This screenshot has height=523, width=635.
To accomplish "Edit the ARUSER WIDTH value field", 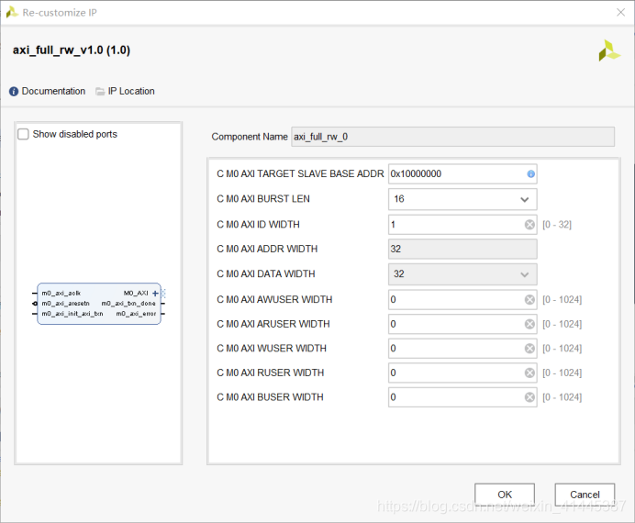I will click(x=462, y=324).
